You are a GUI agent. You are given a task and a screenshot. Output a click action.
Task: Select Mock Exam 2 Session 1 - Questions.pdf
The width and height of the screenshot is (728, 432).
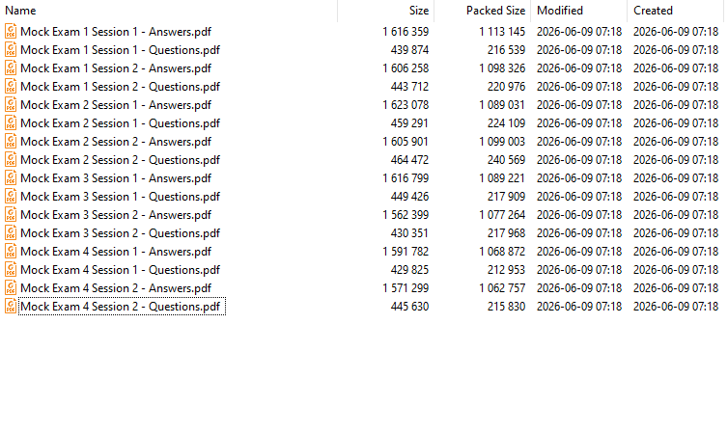click(121, 123)
